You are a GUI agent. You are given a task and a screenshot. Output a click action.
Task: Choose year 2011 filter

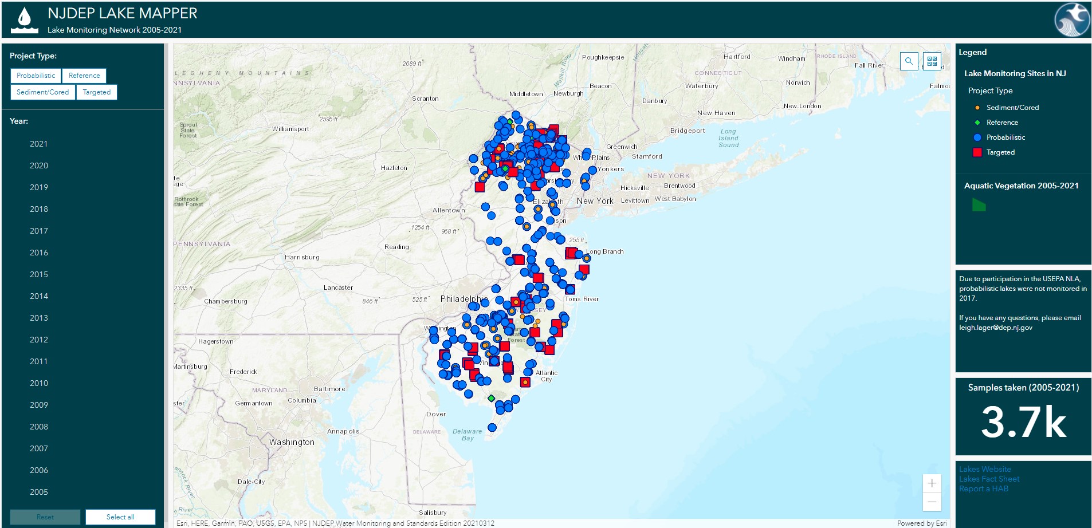click(x=39, y=361)
